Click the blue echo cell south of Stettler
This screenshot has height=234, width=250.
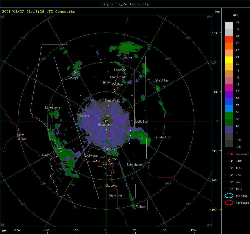click(x=158, y=88)
